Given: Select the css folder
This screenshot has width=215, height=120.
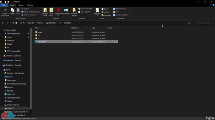Looking at the screenshot, I should 39,35.
